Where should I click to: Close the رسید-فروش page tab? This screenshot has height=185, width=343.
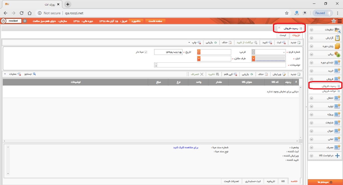coord(279,28)
